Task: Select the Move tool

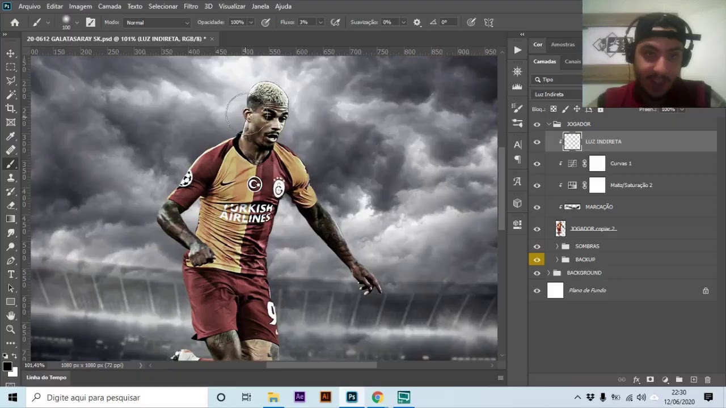Action: [11, 53]
